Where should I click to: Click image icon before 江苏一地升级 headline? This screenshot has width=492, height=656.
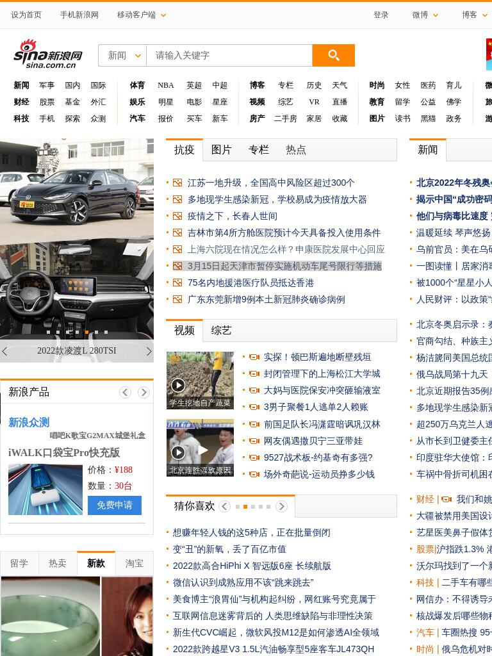pyautogui.click(x=177, y=183)
